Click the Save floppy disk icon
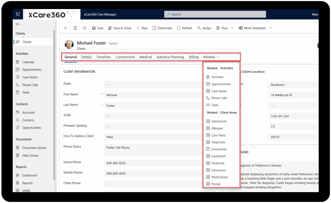The image size is (331, 203). coord(94,28)
